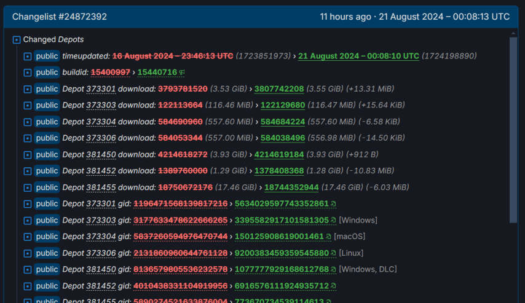Open Depot 373306 link in download row
The width and height of the screenshot is (525, 303).
click(x=101, y=138)
